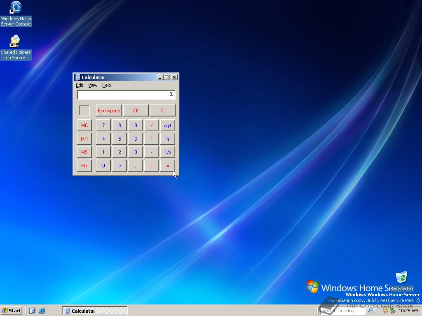The width and height of the screenshot is (422, 316).
Task: Click the memory indicator box
Action: (84, 110)
